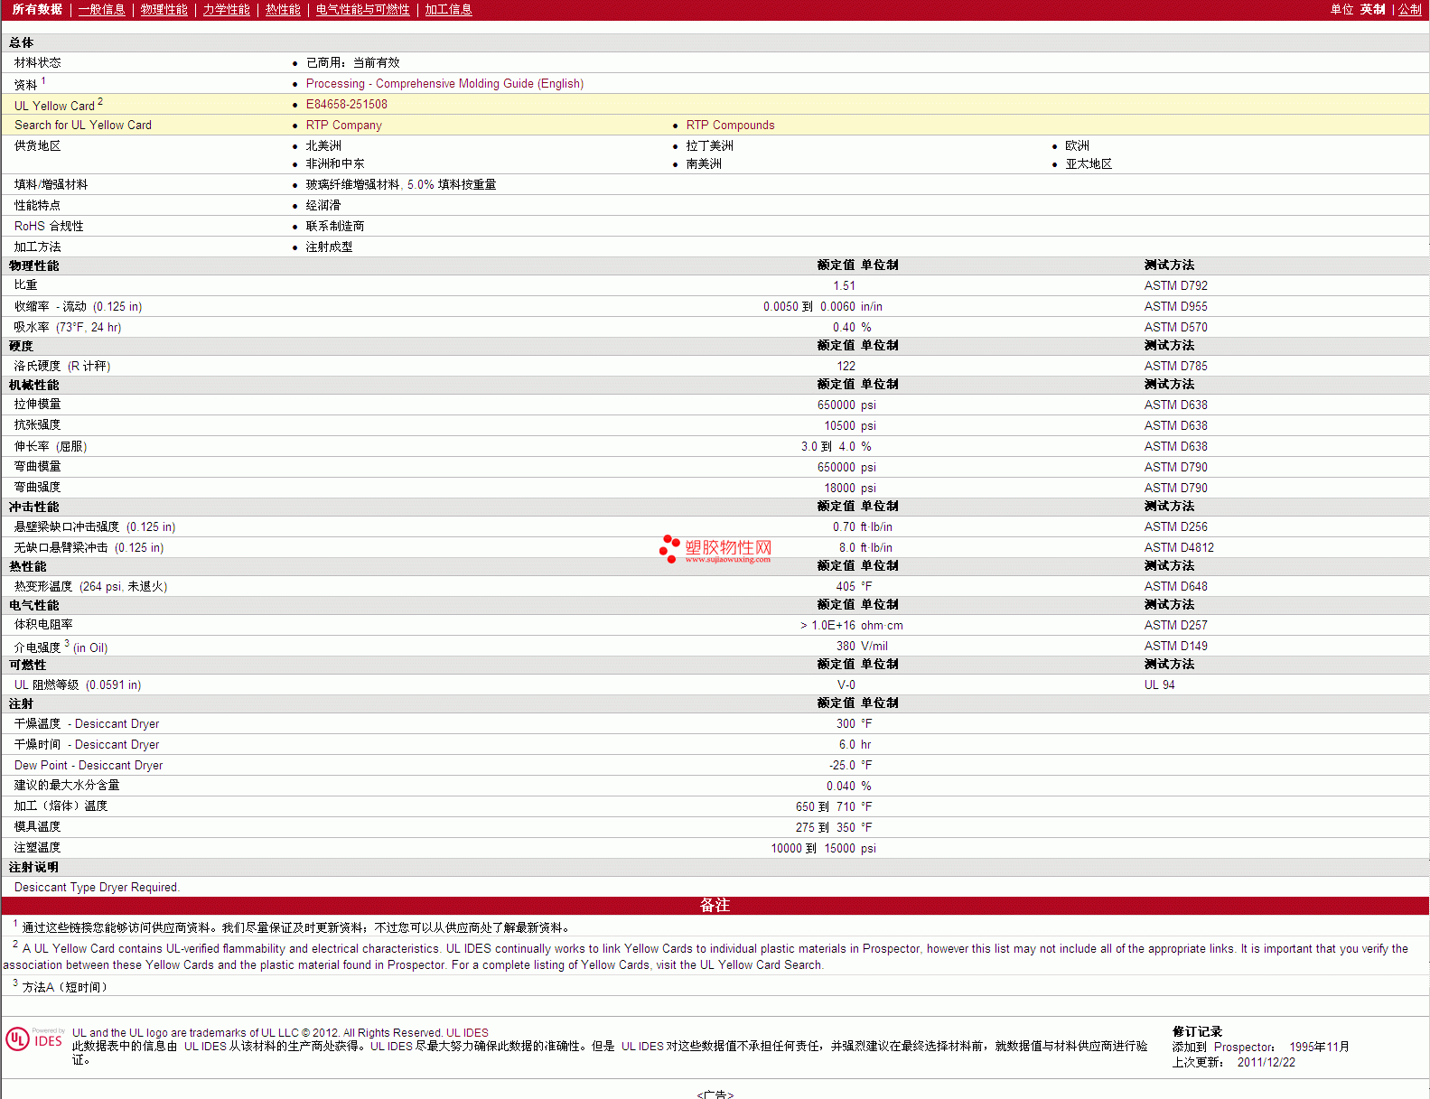Click the 建议的最大水分含量 row label
The height and width of the screenshot is (1099, 1430).
point(67,785)
